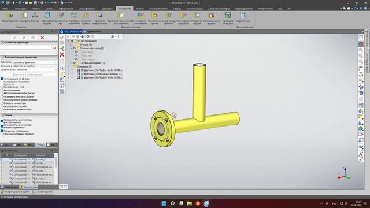Click the red X in vertical automenu

pyautogui.click(x=62, y=55)
